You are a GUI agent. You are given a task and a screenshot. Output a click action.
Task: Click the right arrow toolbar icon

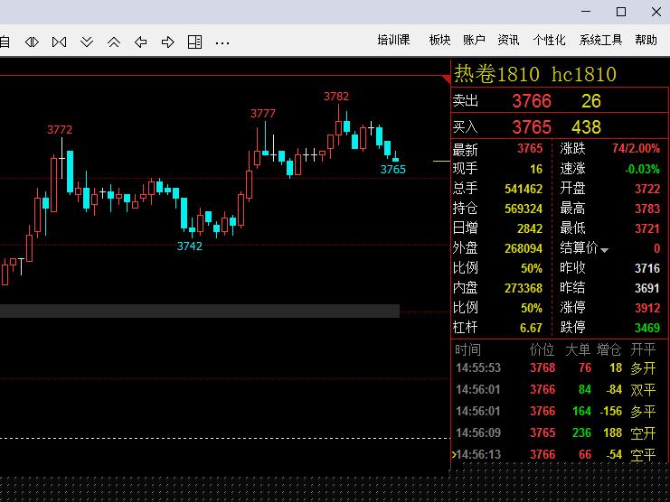[168, 42]
